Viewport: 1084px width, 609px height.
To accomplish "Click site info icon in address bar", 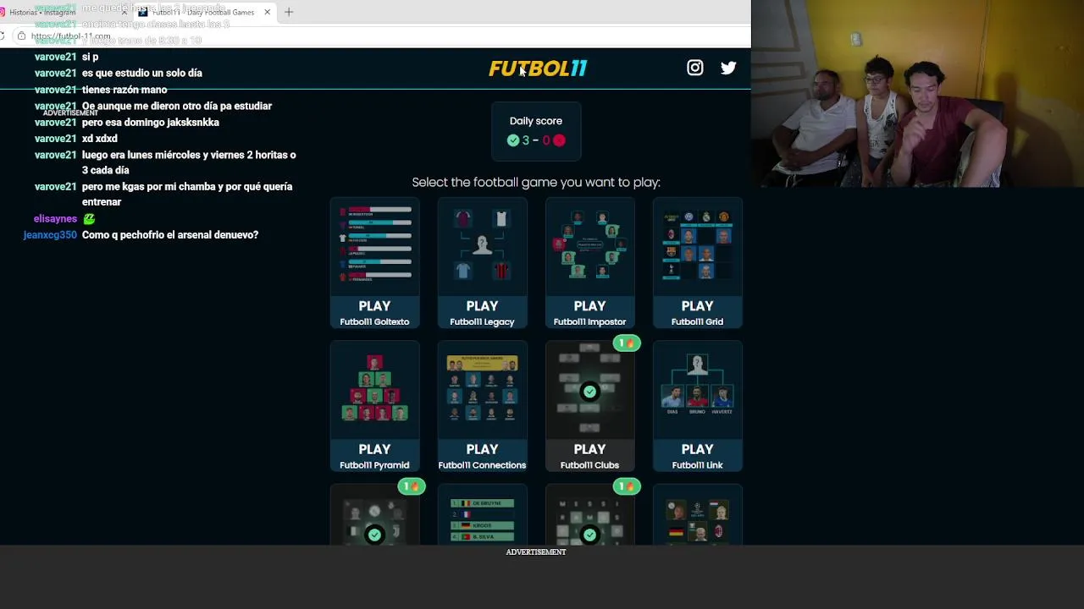I will tap(21, 36).
